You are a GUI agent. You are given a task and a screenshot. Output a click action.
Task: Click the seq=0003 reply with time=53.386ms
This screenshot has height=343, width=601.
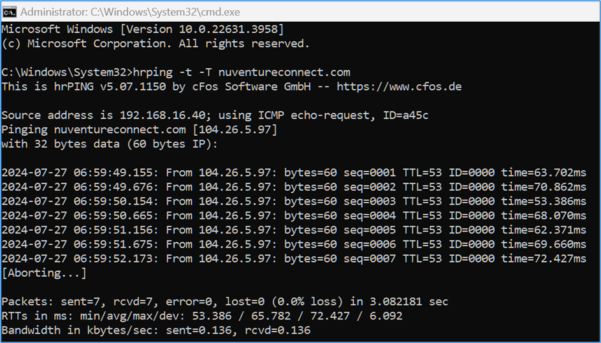pos(294,201)
